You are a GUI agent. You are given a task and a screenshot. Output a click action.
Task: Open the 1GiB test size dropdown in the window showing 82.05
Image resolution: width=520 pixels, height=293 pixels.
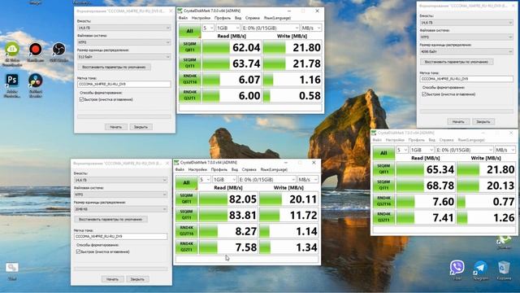[x=224, y=179]
